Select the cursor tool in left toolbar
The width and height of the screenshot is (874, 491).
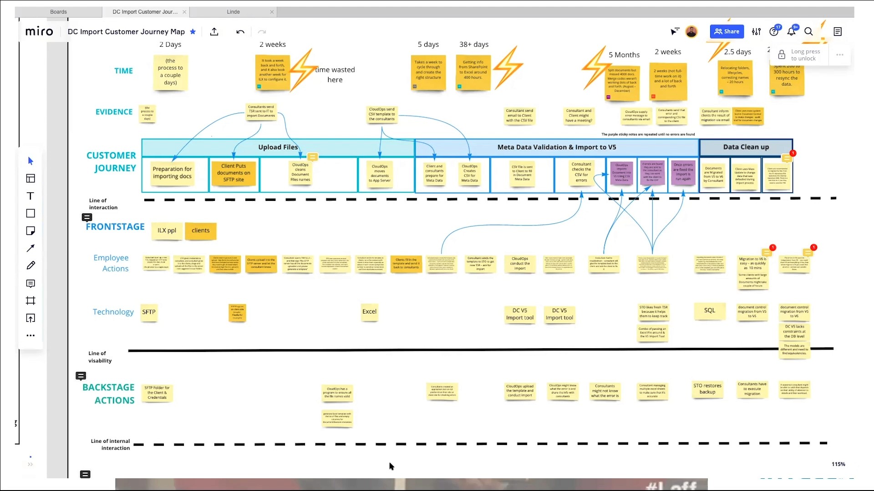pos(30,161)
